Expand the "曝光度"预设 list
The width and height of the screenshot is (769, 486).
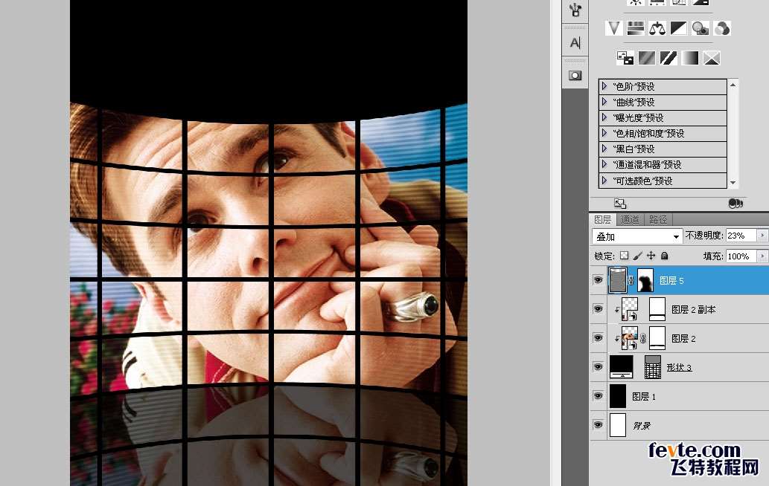click(604, 117)
